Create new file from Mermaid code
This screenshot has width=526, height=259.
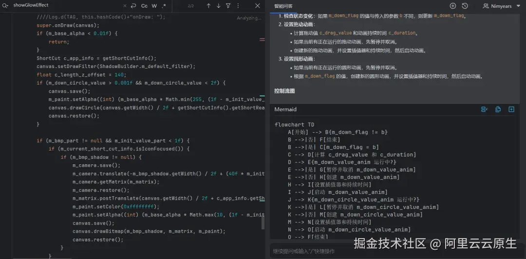pyautogui.click(x=511, y=109)
